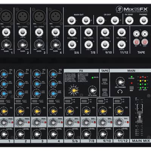Image resolution: width=151 pixels, height=151 pixels.
Task: Click the FX section header
Action: 81,71
